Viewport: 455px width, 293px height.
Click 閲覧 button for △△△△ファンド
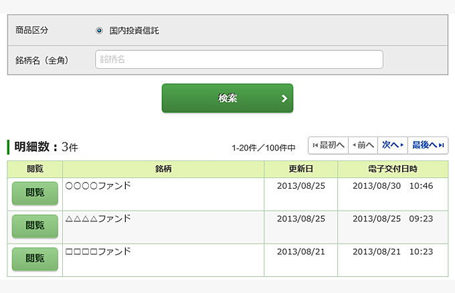[35, 225]
